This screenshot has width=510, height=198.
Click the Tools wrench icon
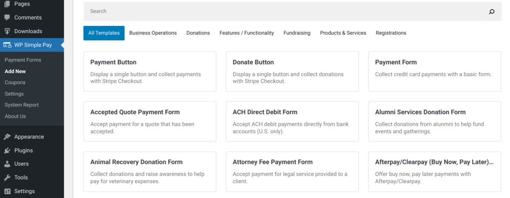(7, 177)
